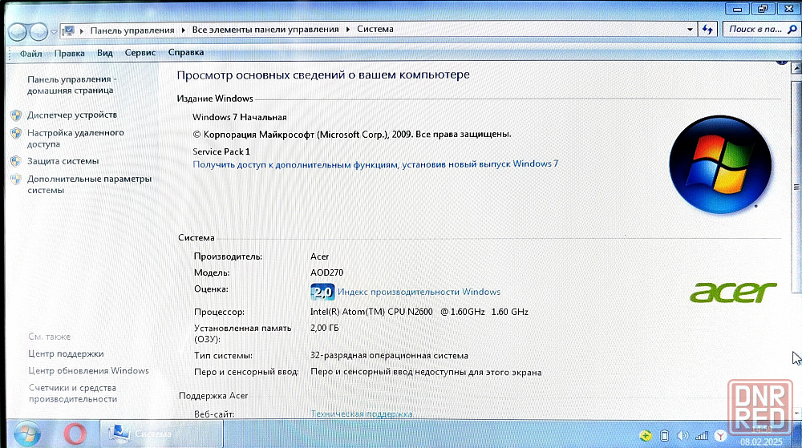
Task: Open the 'Справка' menu
Action: [x=186, y=52]
